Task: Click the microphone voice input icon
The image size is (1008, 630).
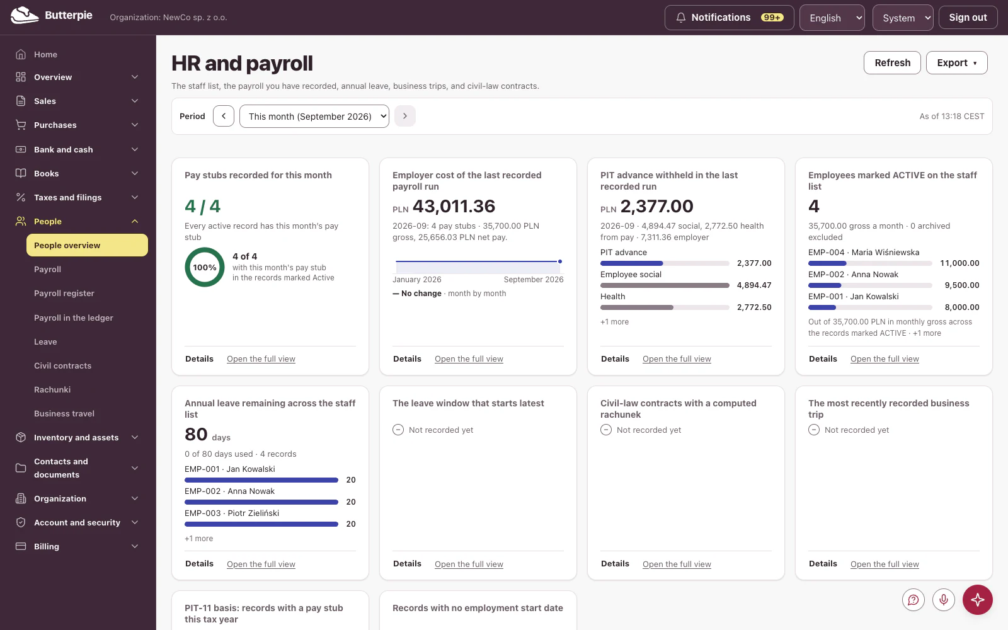Action: (x=944, y=600)
